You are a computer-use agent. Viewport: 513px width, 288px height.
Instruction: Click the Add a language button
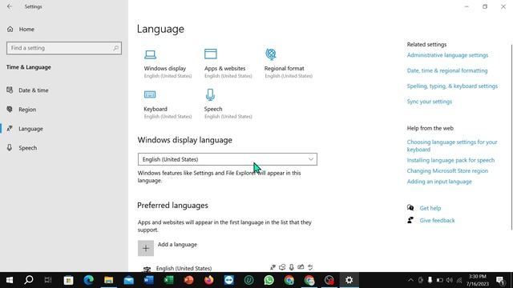tap(168, 248)
